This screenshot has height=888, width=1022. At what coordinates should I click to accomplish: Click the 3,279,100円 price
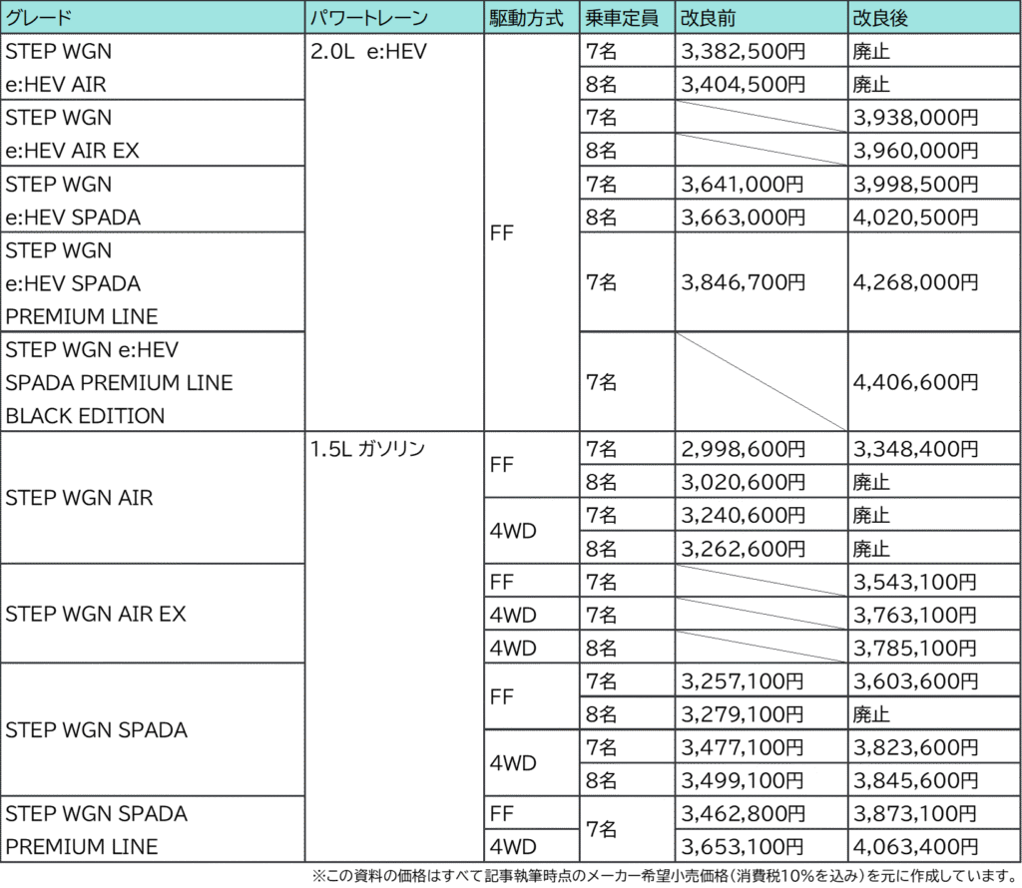(743, 715)
